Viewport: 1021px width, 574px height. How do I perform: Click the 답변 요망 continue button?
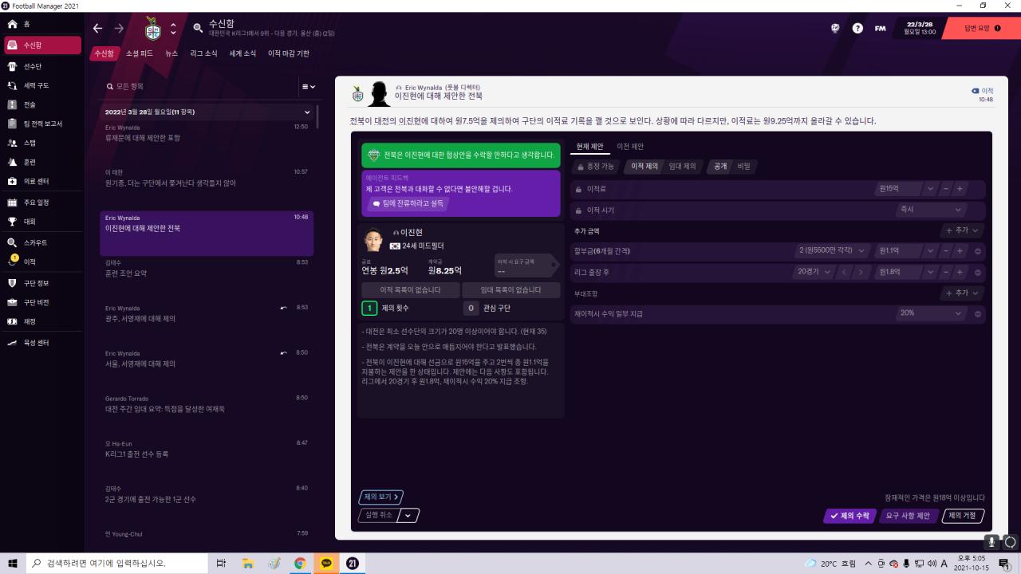(982, 28)
